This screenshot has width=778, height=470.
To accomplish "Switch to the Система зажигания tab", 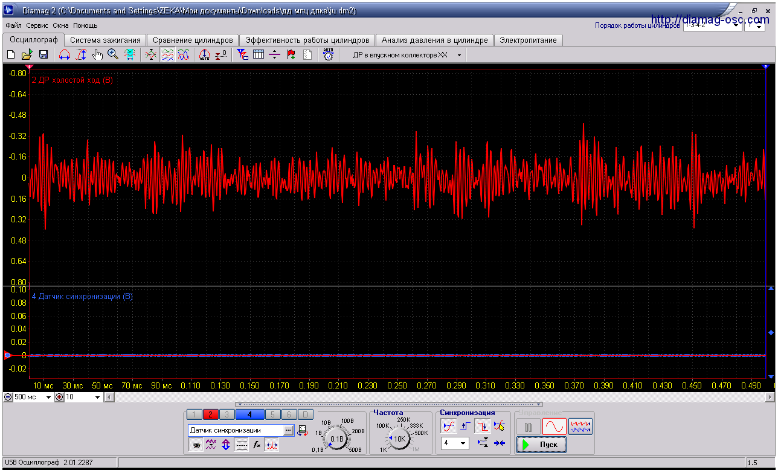I will pyautogui.click(x=106, y=40).
